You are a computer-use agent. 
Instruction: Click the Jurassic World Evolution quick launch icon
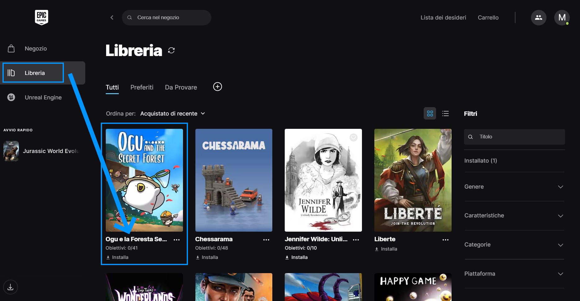pos(11,151)
